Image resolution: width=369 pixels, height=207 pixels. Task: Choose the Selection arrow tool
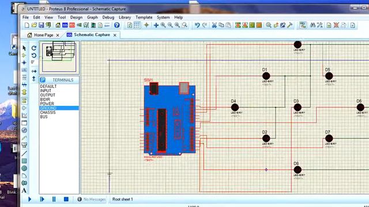tap(24, 48)
